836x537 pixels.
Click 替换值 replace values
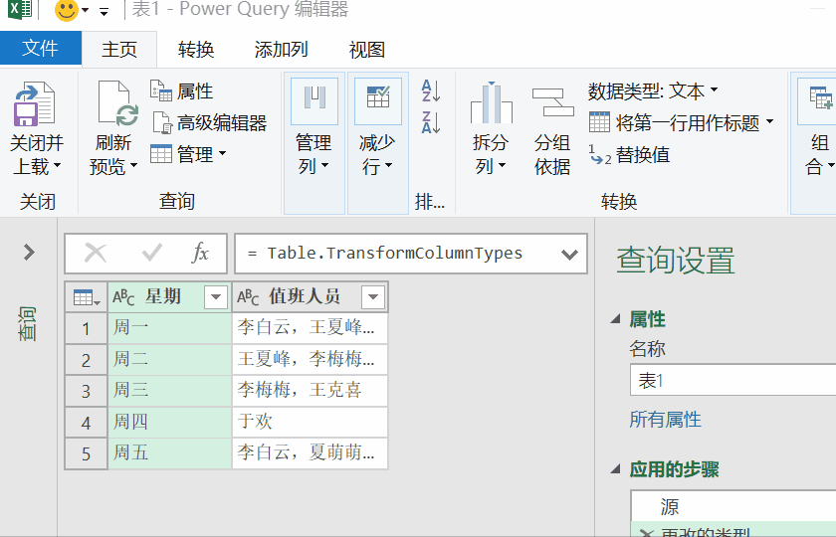click(630, 154)
